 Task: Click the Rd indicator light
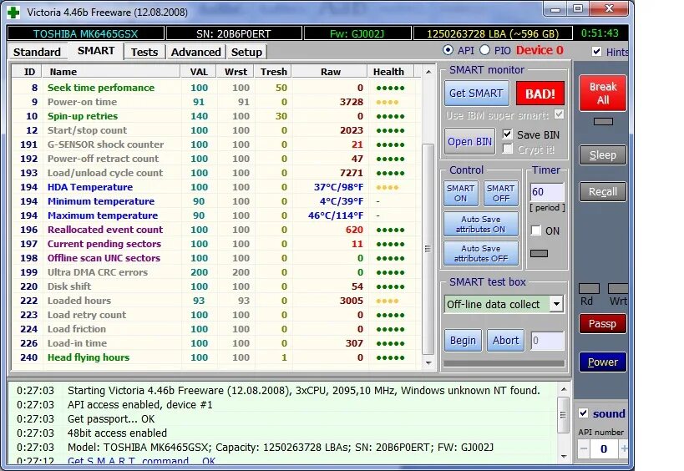589,288
